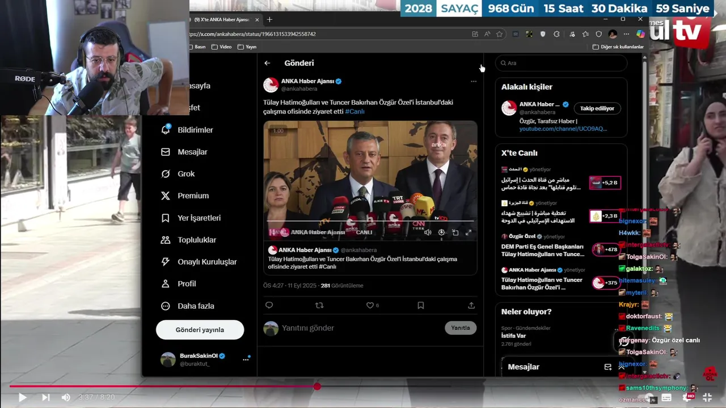Seek the embedded tweet video progress bar
Viewport: 726px width, 408px height.
[x=370, y=221]
